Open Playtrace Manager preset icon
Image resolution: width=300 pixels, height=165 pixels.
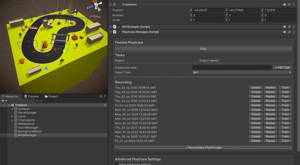(289, 32)
